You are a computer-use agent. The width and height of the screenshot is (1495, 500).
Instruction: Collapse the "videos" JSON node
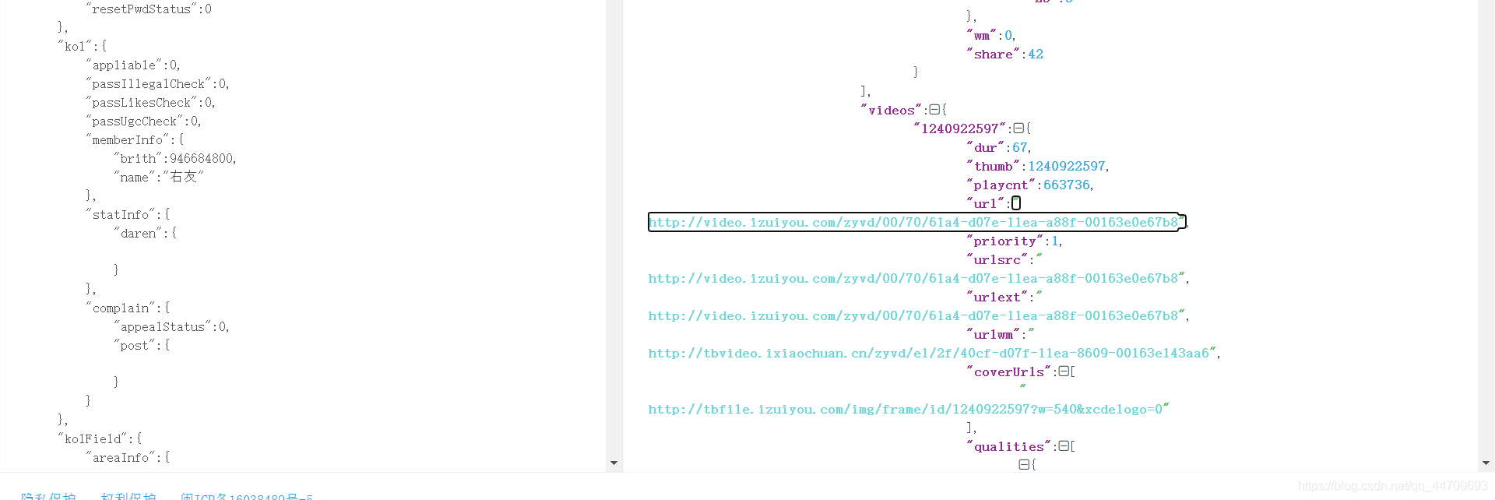pyautogui.click(x=934, y=110)
